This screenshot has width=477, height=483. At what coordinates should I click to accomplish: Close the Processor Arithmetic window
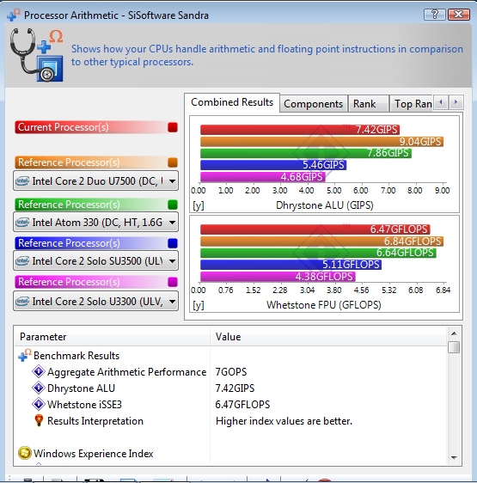(458, 14)
